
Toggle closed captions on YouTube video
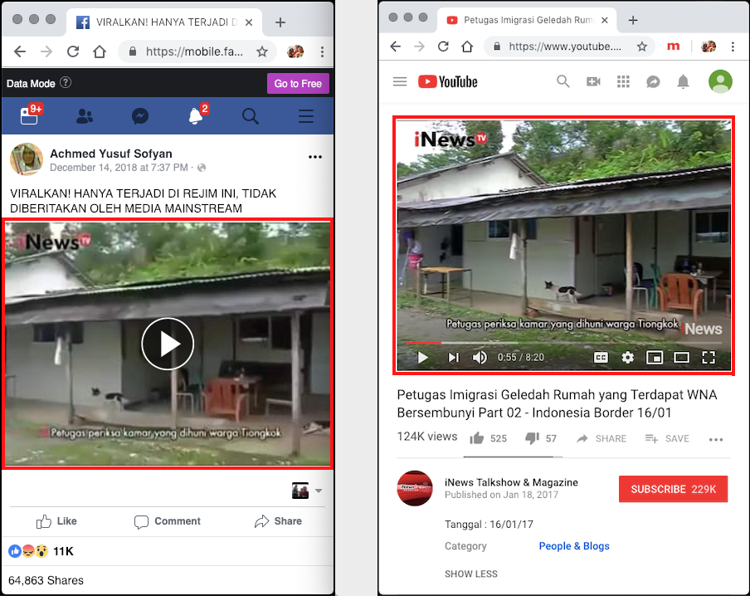click(x=601, y=358)
